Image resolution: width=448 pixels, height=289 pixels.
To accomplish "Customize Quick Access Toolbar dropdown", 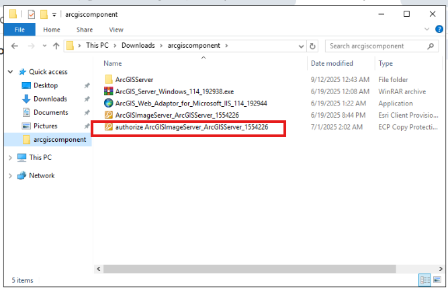I will point(54,15).
